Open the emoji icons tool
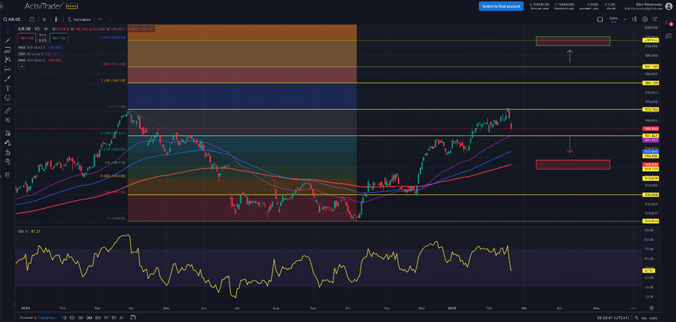 8,98
